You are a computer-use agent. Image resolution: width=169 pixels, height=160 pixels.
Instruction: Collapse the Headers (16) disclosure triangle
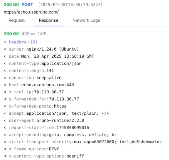pyautogui.click(x=5, y=42)
